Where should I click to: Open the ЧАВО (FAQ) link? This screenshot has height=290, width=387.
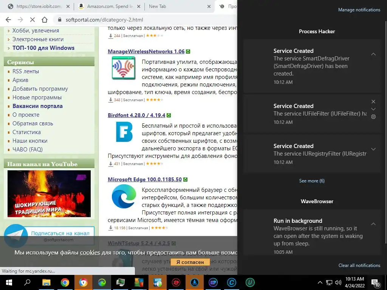coord(28,150)
